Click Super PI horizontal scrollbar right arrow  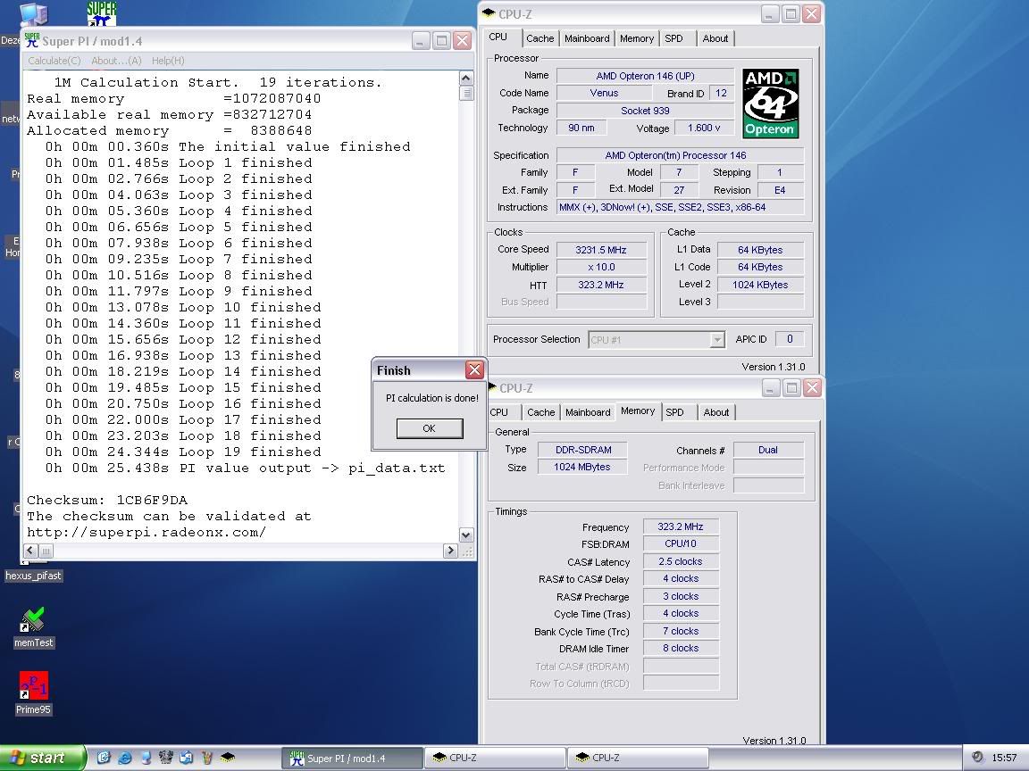pos(450,551)
